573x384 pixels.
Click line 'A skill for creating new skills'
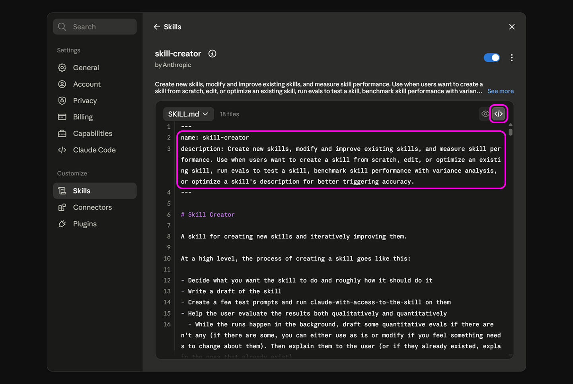294,237
